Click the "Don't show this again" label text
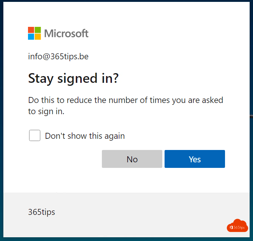Viewport: 253px width, 241px height. tap(85, 136)
